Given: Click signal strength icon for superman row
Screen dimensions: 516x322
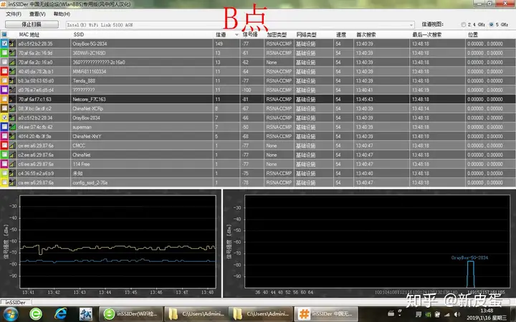Looking at the screenshot, I should 12,127.
